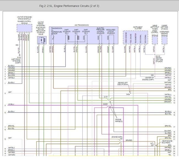Click the Overspeed Warning Module box
Image resolution: width=179 pixels, height=159 pixels.
point(164,40)
